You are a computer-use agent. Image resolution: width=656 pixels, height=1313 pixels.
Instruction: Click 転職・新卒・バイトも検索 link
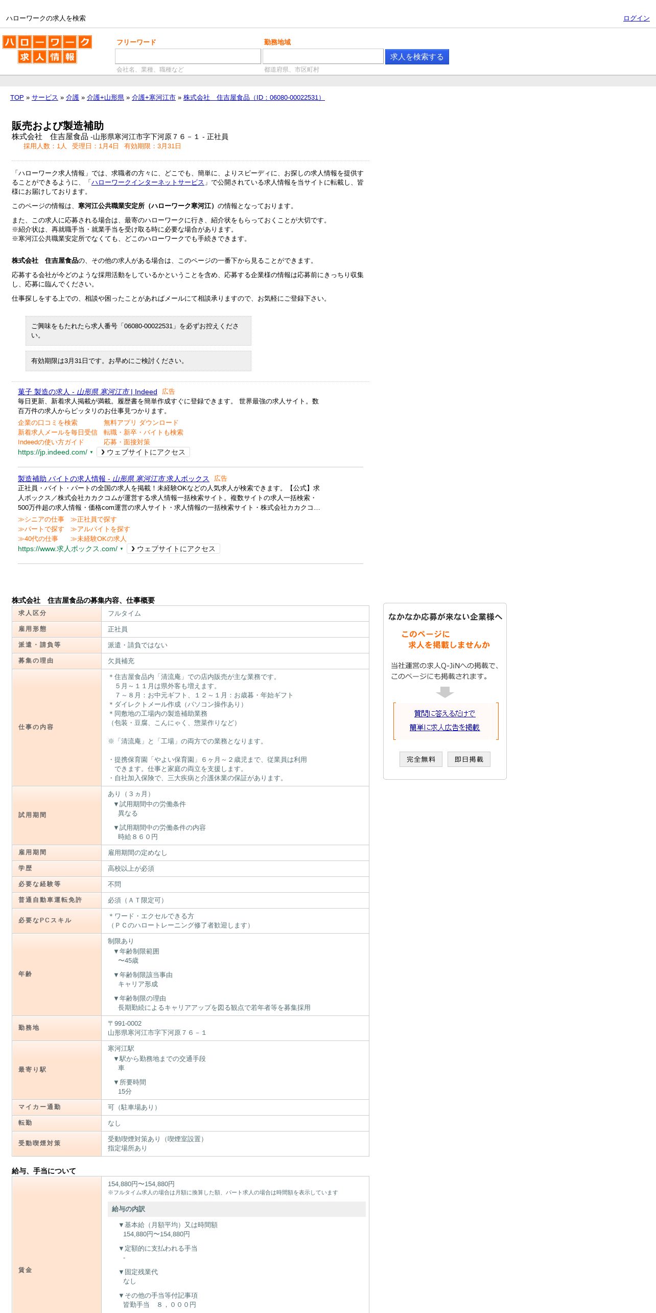click(144, 433)
